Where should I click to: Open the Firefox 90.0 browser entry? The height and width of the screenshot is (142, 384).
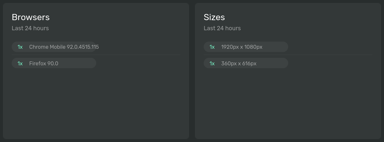tap(44, 63)
